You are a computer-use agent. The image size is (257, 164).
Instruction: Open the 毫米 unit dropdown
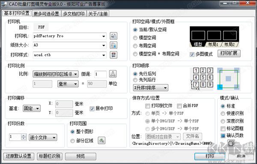pos(68,84)
